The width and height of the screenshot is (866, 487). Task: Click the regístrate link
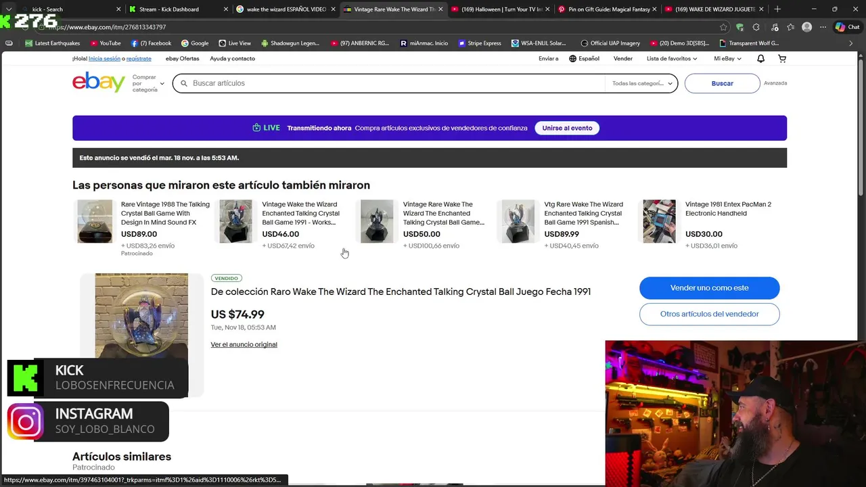tap(139, 59)
